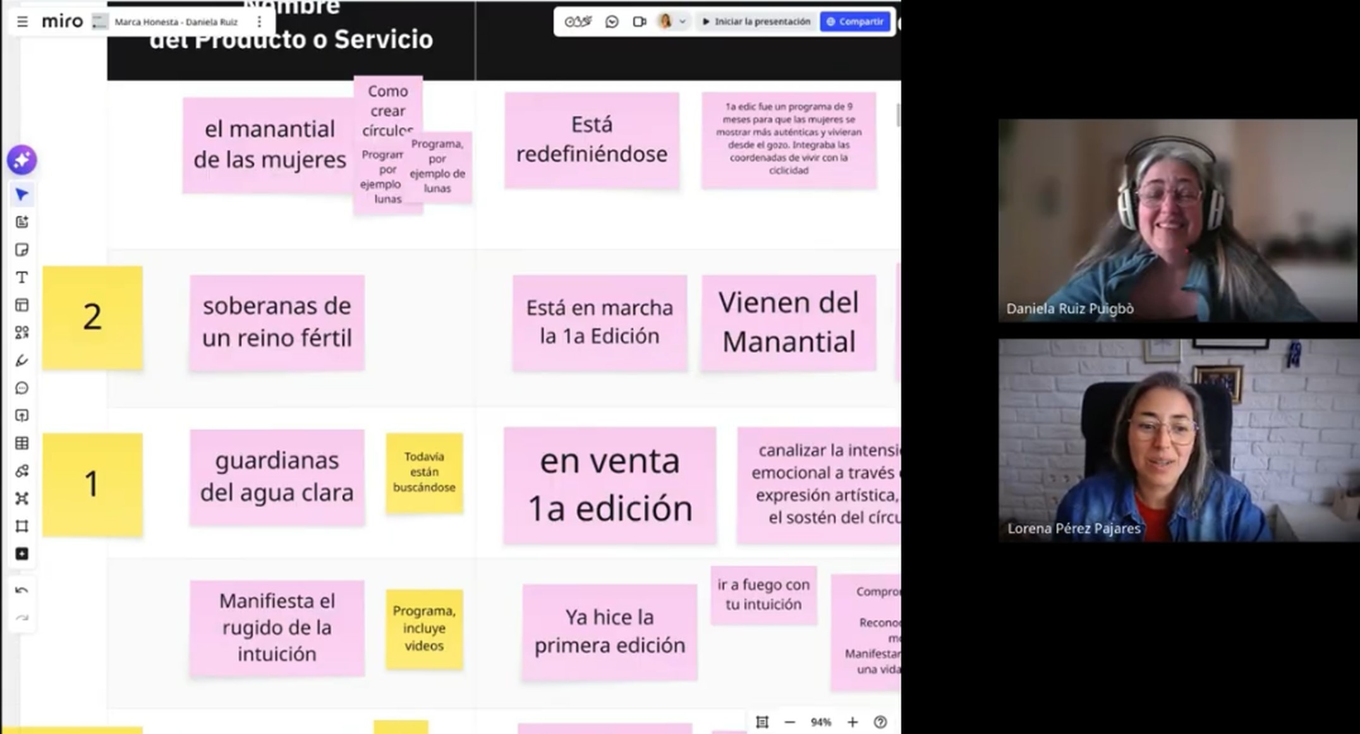Open the shapes and lines tool
Screen dimensions: 1360x734
22,333
